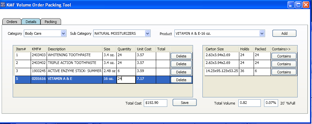Click Contains for 14.25x95.125x53.25 carton

pyautogui.click(x=284, y=72)
